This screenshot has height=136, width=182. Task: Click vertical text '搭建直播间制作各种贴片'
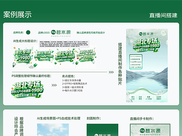(x=120, y=64)
